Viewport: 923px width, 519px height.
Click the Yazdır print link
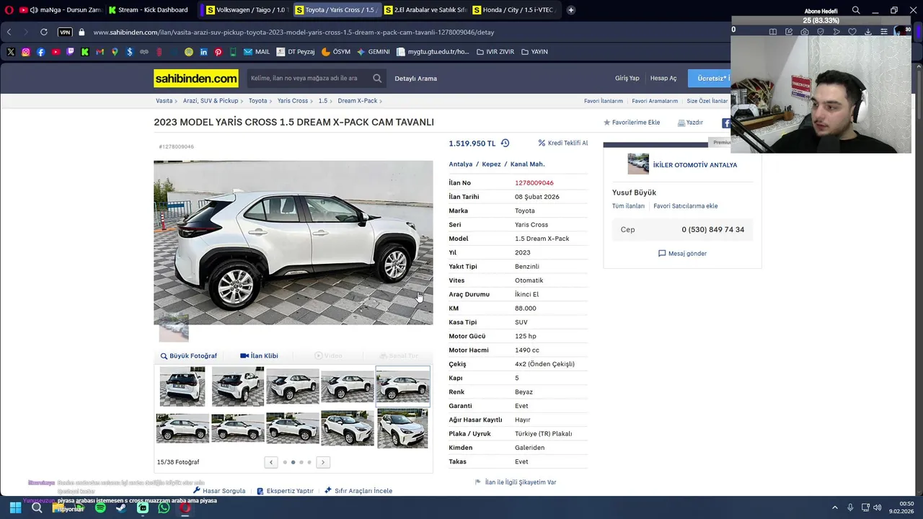click(690, 123)
